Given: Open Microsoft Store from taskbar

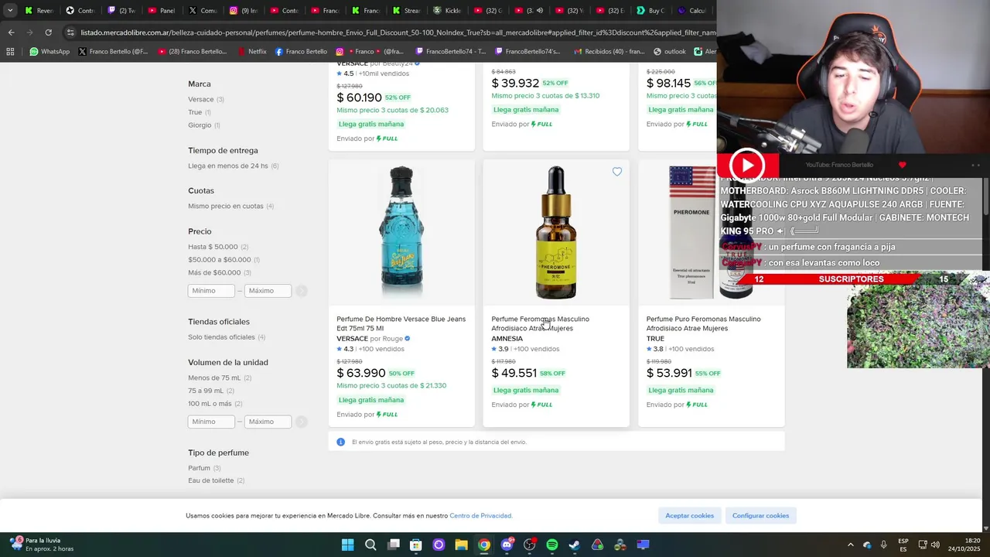Looking at the screenshot, I should 416,545.
